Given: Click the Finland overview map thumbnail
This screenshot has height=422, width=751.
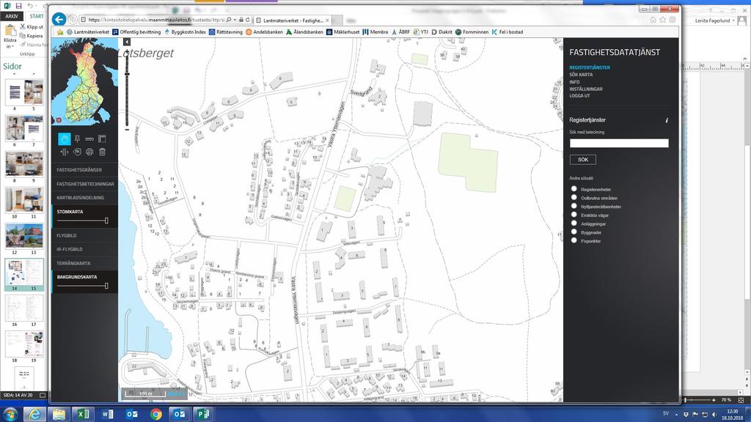Looking at the screenshot, I should [x=85, y=82].
